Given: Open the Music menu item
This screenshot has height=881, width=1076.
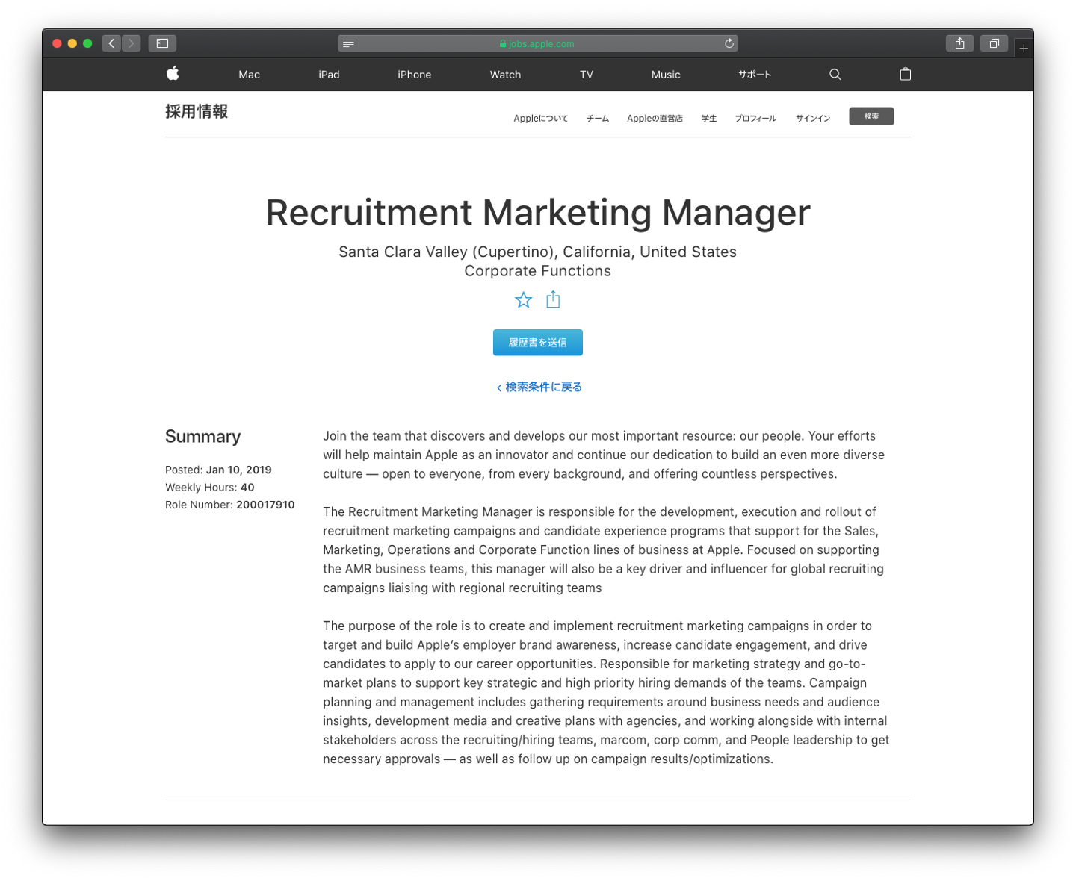Looking at the screenshot, I should [666, 75].
